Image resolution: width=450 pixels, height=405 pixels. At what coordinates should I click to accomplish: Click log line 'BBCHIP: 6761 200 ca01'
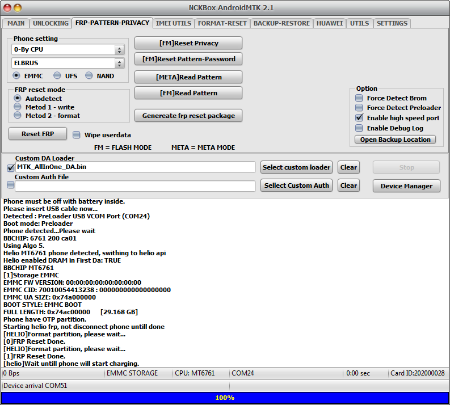coord(40,238)
